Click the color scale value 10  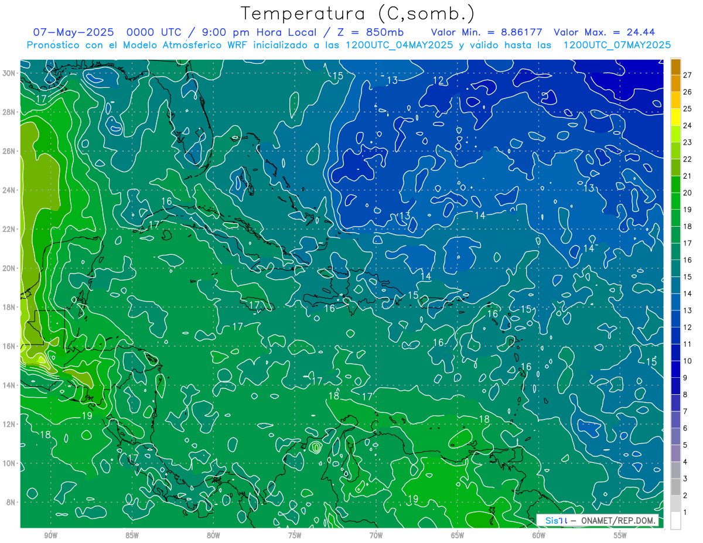pyautogui.click(x=688, y=361)
